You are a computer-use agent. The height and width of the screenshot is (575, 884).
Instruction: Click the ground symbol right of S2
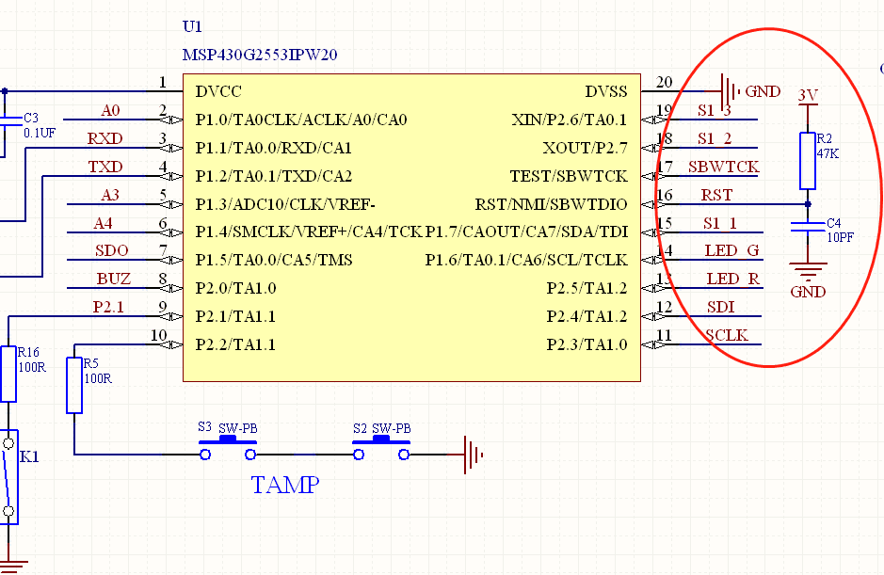point(474,455)
